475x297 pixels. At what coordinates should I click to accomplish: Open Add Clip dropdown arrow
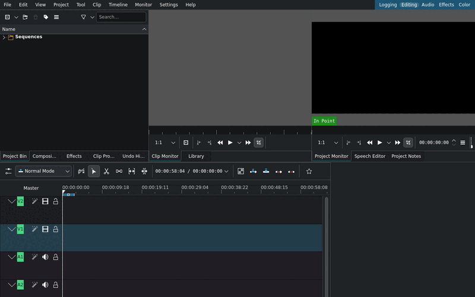pyautogui.click(x=17, y=17)
